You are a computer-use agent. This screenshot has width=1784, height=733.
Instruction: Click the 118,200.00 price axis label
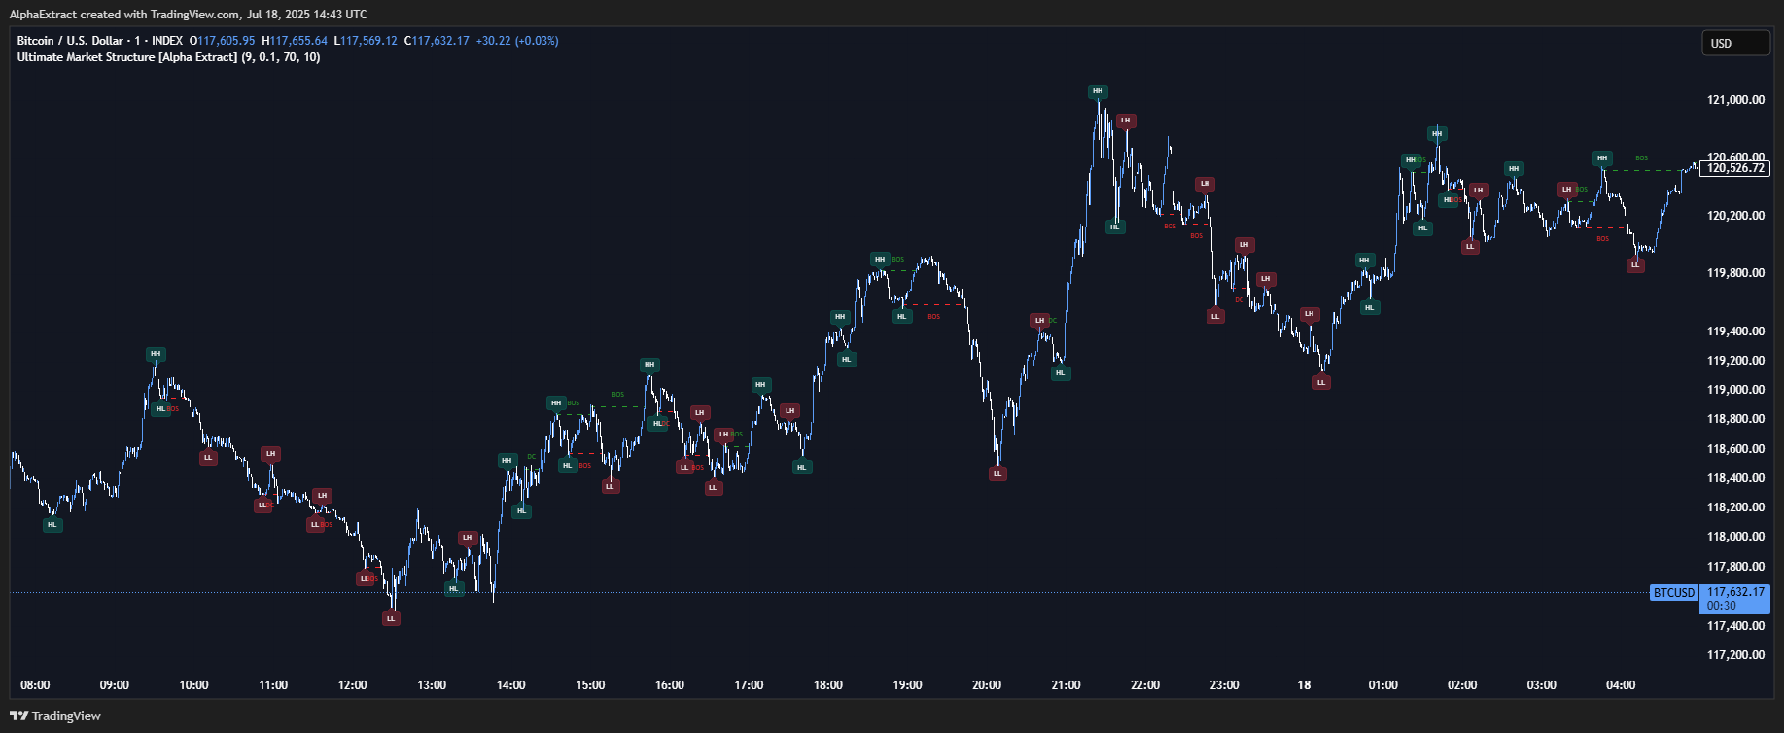1735,507
